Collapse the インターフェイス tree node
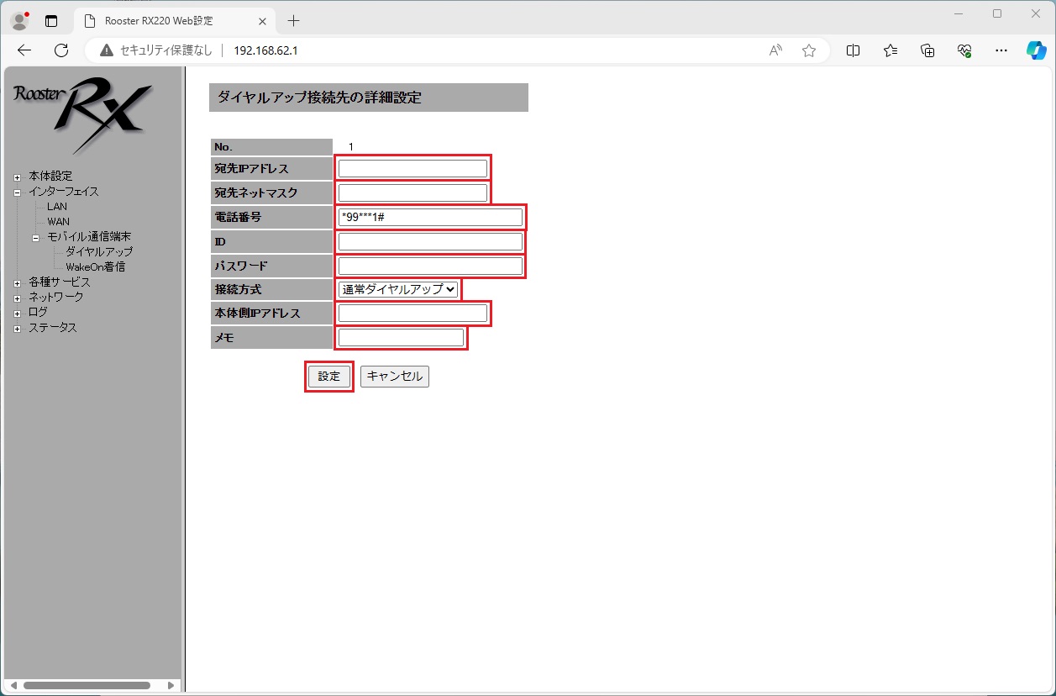 pos(18,192)
